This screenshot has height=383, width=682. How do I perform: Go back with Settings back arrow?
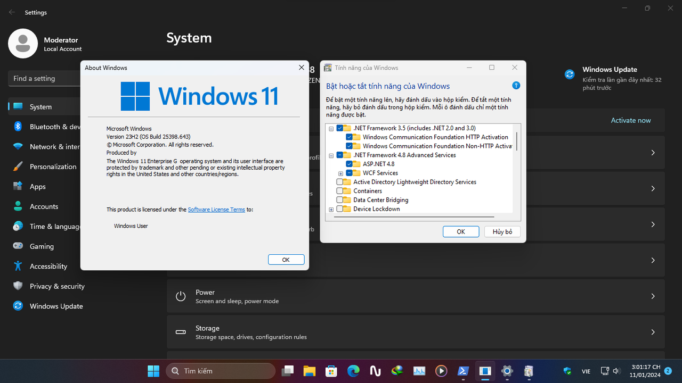(x=12, y=12)
